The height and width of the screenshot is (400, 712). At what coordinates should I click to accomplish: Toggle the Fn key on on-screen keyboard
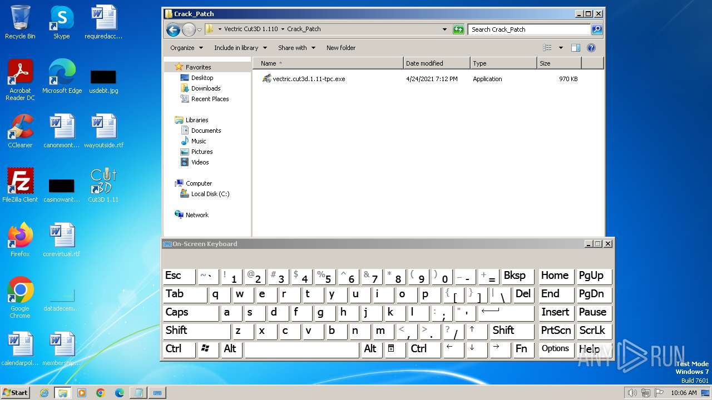tap(522, 349)
